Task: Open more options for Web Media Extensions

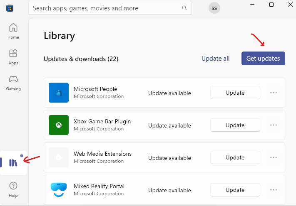Action: point(274,157)
